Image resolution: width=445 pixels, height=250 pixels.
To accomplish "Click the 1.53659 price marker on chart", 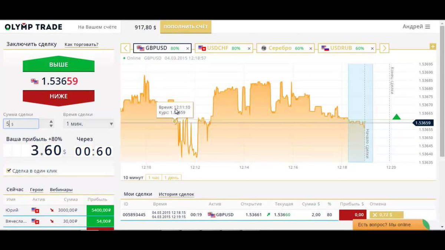I will [x=422, y=123].
